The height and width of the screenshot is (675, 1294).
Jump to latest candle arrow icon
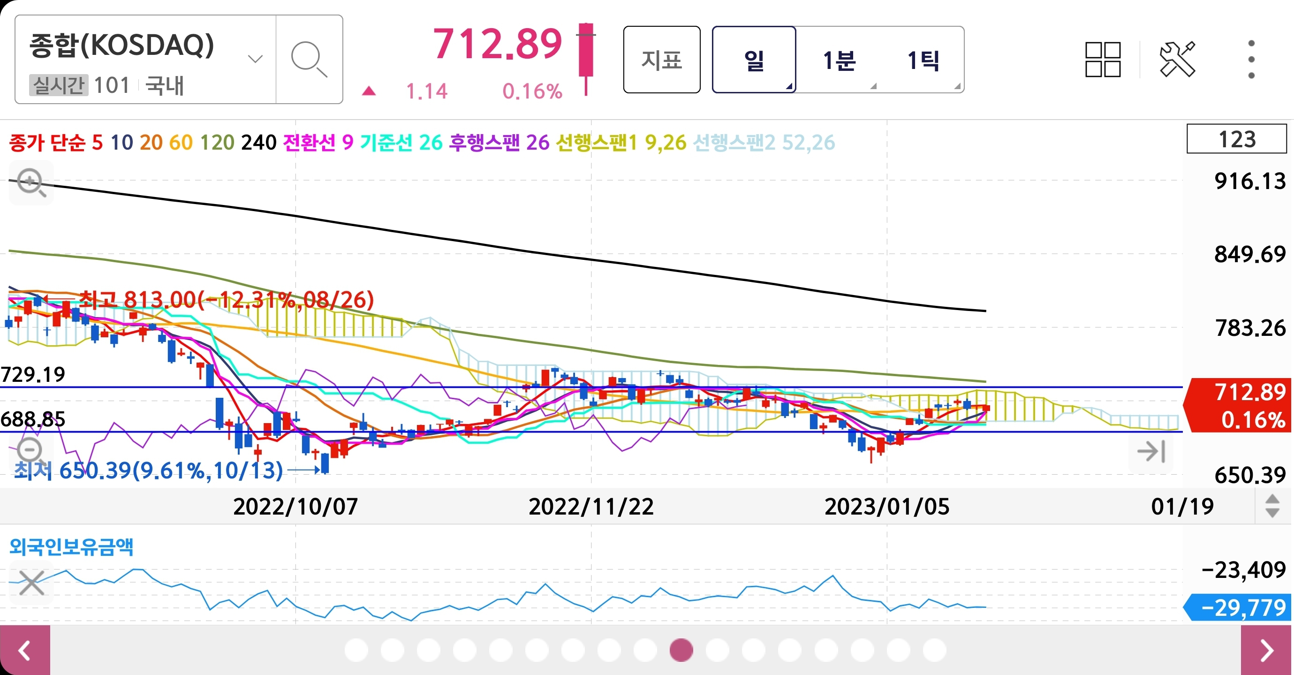1151,451
